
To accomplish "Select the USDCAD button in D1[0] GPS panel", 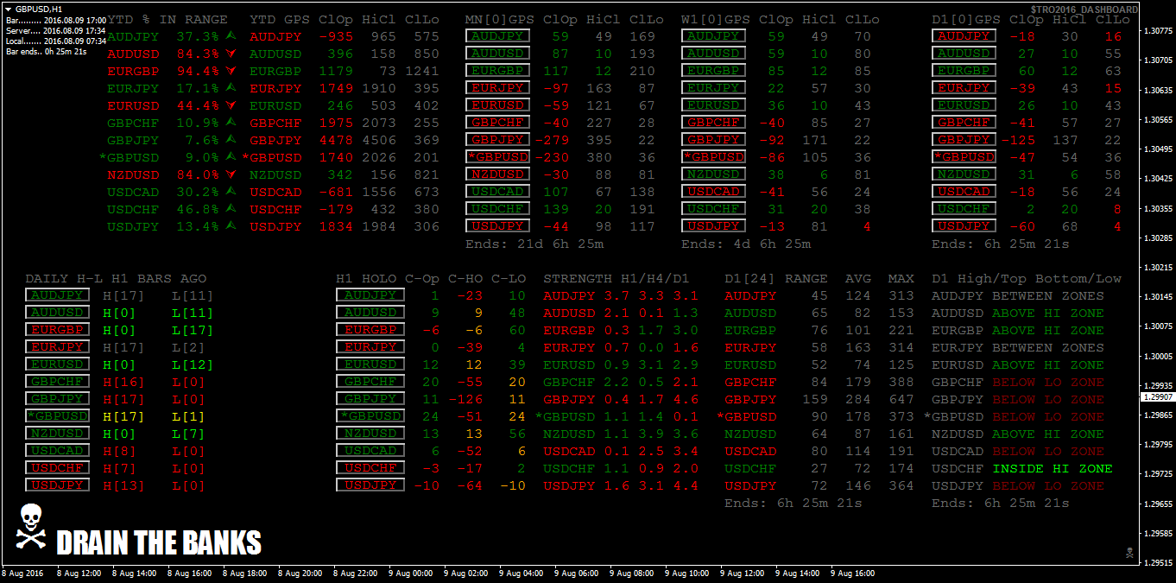I will point(964,192).
